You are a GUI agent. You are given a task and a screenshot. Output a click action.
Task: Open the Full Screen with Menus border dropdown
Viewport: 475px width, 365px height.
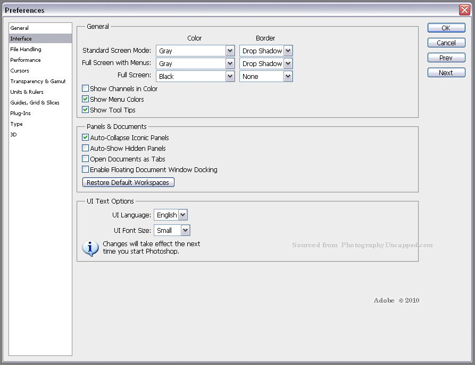[x=287, y=63]
